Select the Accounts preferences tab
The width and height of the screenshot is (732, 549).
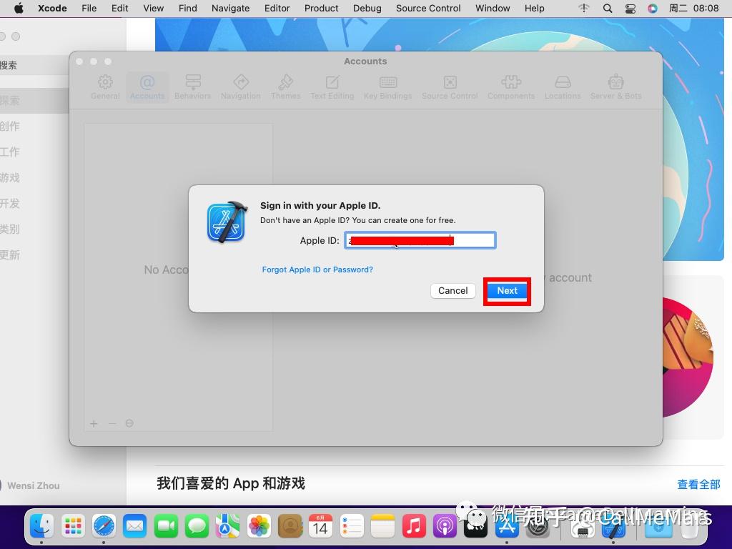click(147, 87)
